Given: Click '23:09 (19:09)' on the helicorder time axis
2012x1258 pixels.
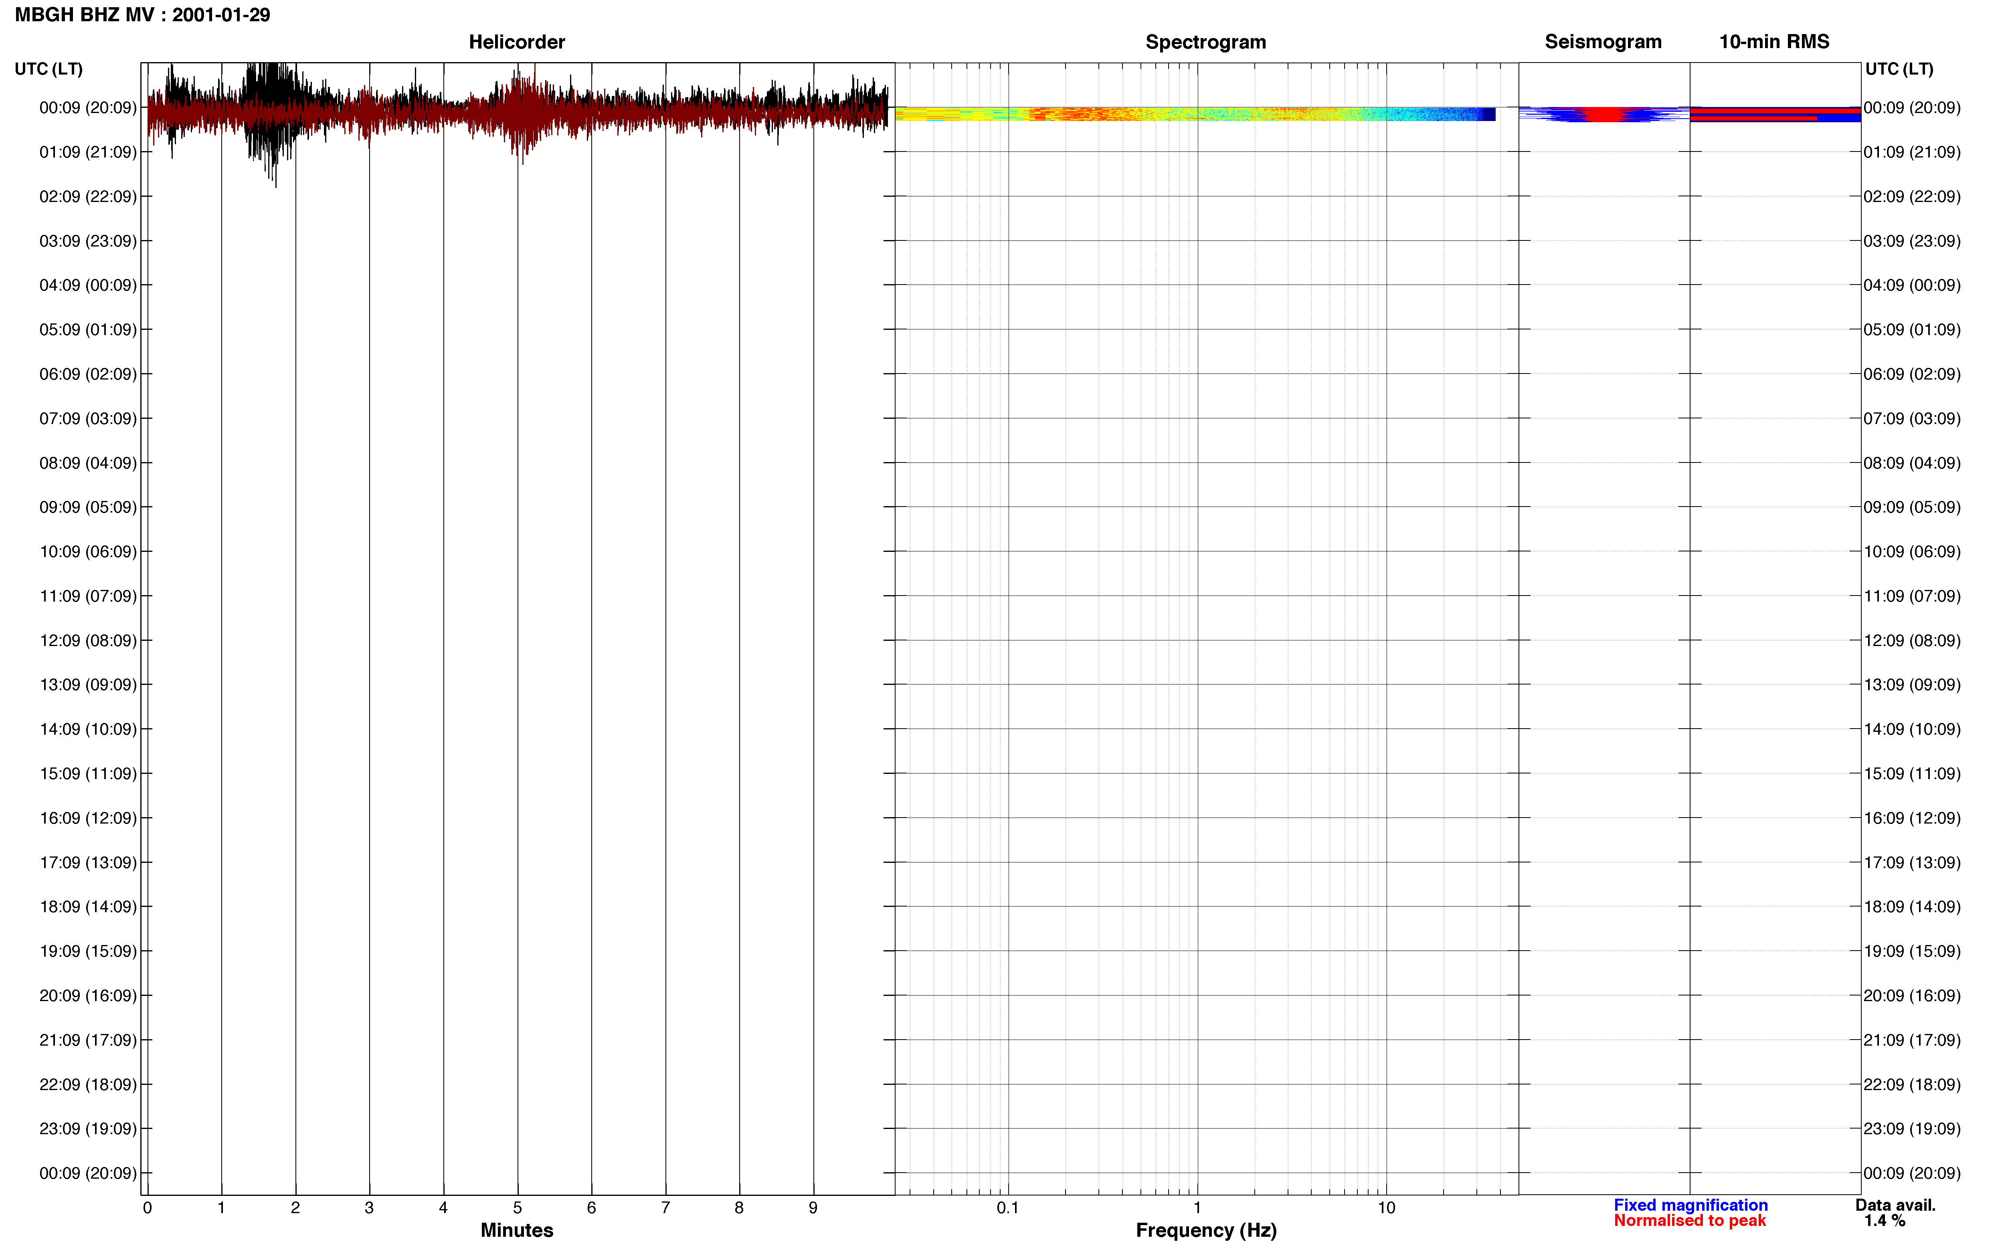Looking at the screenshot, I should pos(87,1129).
